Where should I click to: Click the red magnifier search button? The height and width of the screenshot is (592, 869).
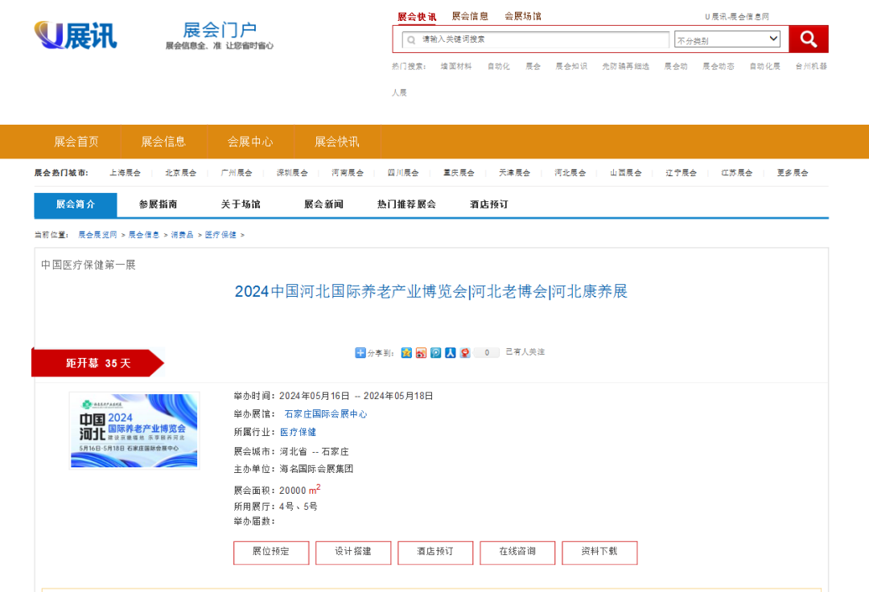click(x=808, y=39)
